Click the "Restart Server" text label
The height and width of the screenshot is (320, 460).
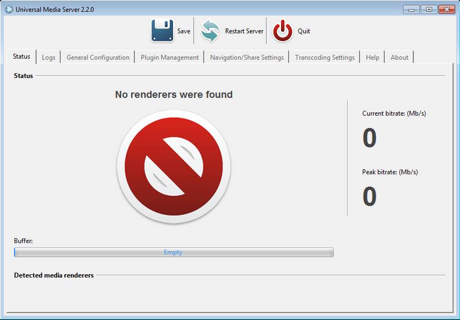(x=244, y=31)
